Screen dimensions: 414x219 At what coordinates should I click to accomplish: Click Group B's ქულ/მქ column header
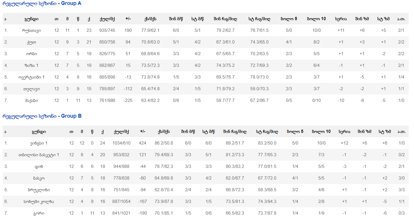(121, 132)
